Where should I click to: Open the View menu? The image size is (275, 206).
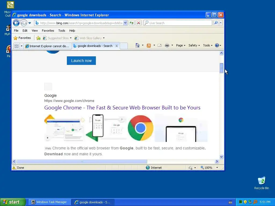[x=35, y=31]
